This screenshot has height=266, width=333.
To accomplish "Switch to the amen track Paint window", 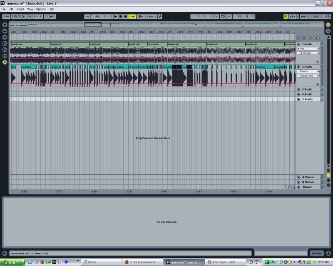I will pyautogui.click(x=226, y=262).
